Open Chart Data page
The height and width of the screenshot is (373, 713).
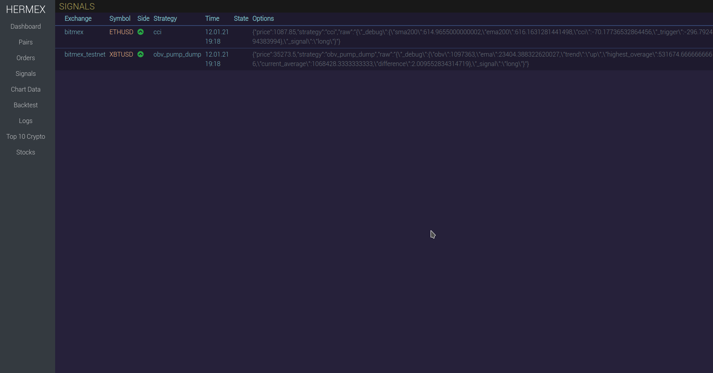click(26, 89)
